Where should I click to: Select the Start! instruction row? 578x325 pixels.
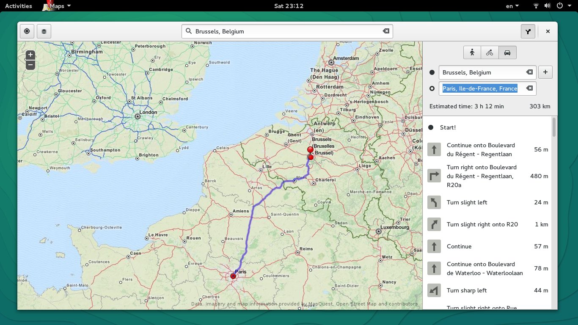[x=487, y=127]
